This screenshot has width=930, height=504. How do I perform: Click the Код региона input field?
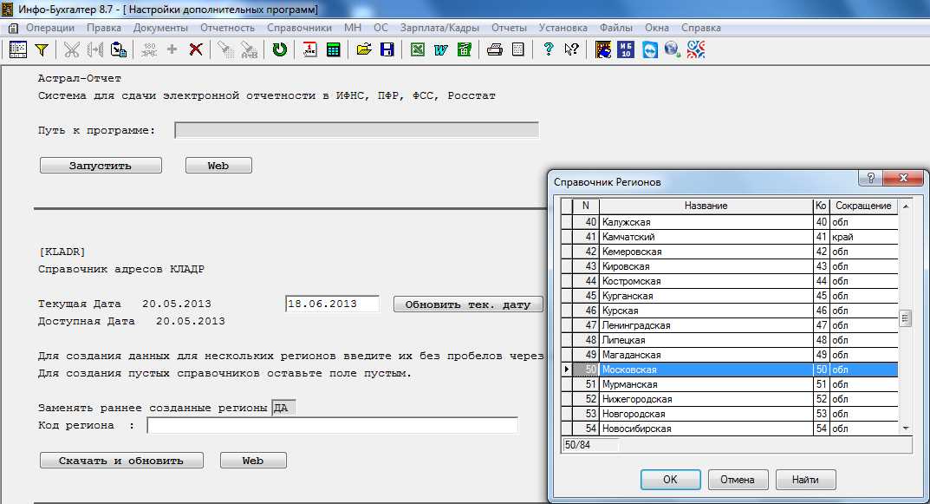coord(333,426)
